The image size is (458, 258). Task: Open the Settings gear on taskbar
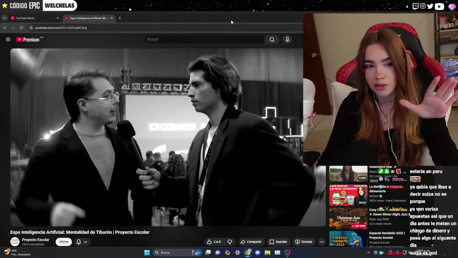238,253
